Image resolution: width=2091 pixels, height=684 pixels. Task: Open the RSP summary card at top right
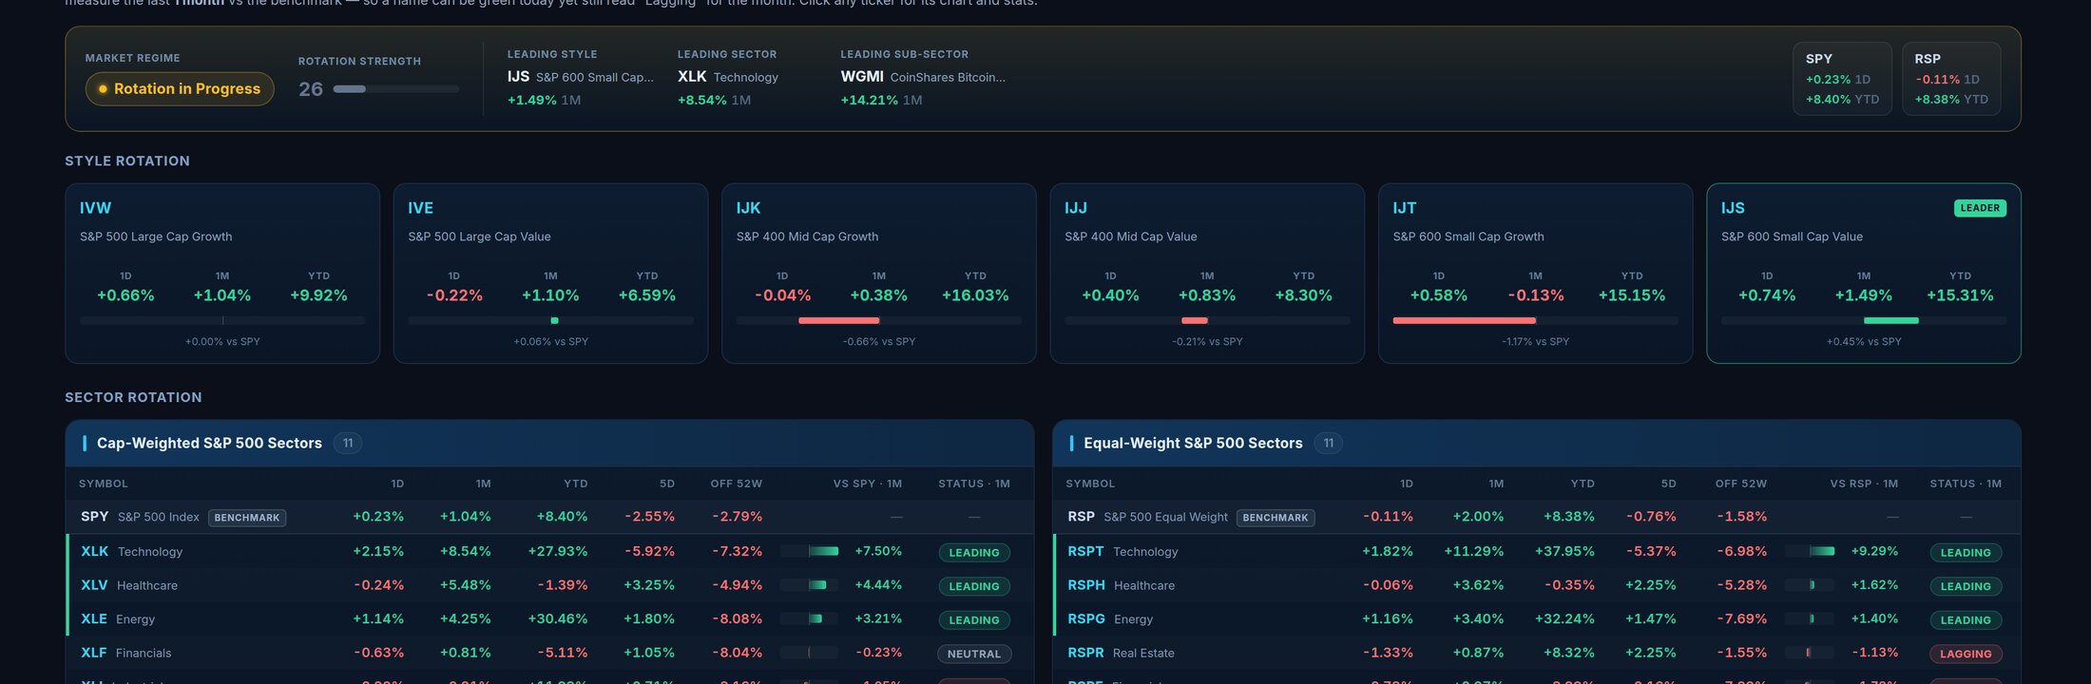click(1951, 79)
